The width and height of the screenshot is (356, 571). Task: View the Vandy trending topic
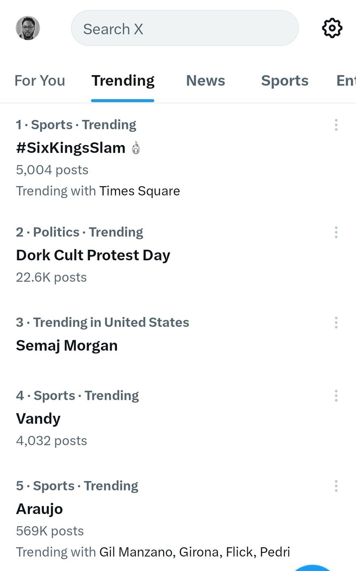pos(38,419)
